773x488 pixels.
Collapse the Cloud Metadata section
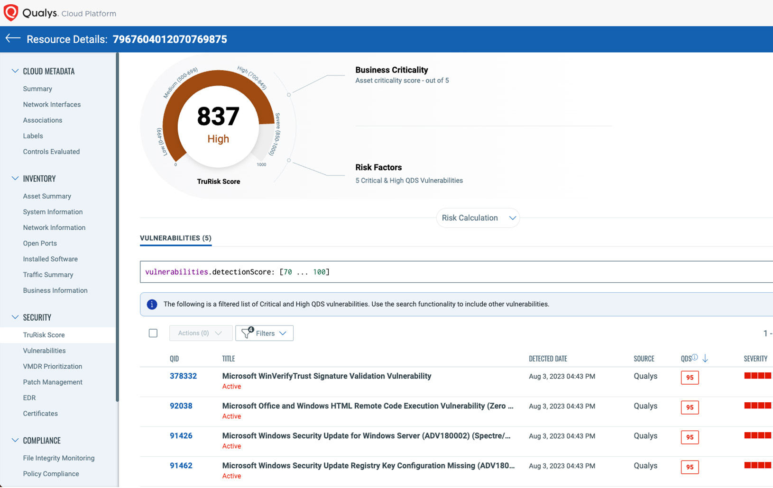(x=14, y=71)
